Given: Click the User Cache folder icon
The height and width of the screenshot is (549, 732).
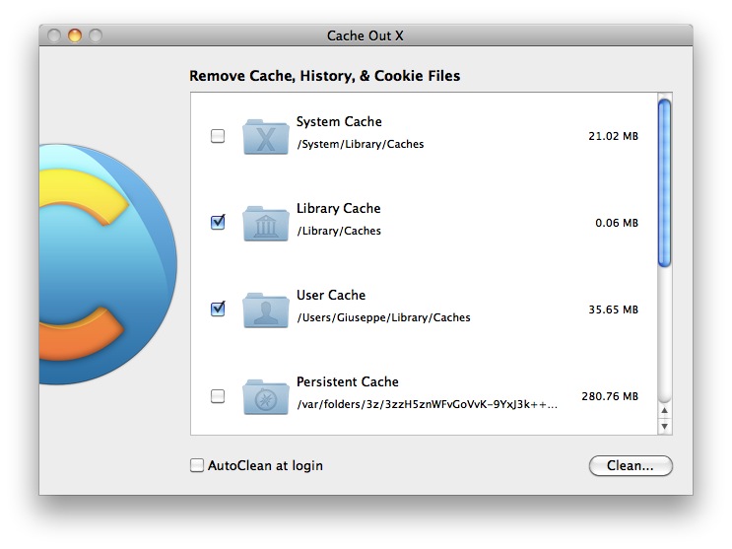Looking at the screenshot, I should click(266, 310).
